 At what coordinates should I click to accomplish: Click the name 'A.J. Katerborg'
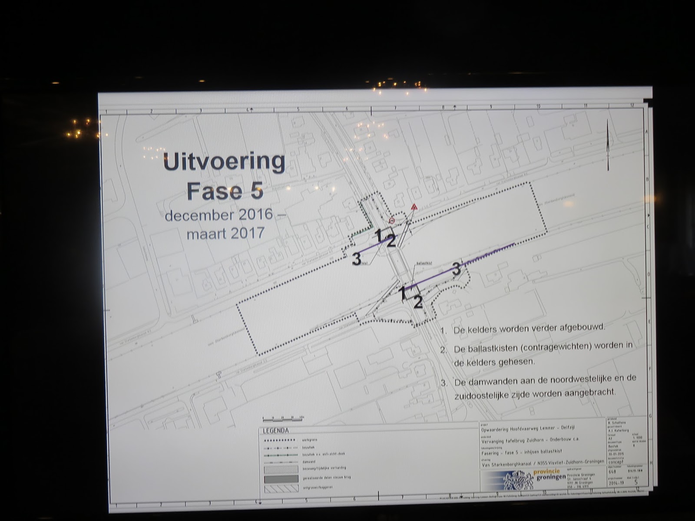pyautogui.click(x=619, y=430)
